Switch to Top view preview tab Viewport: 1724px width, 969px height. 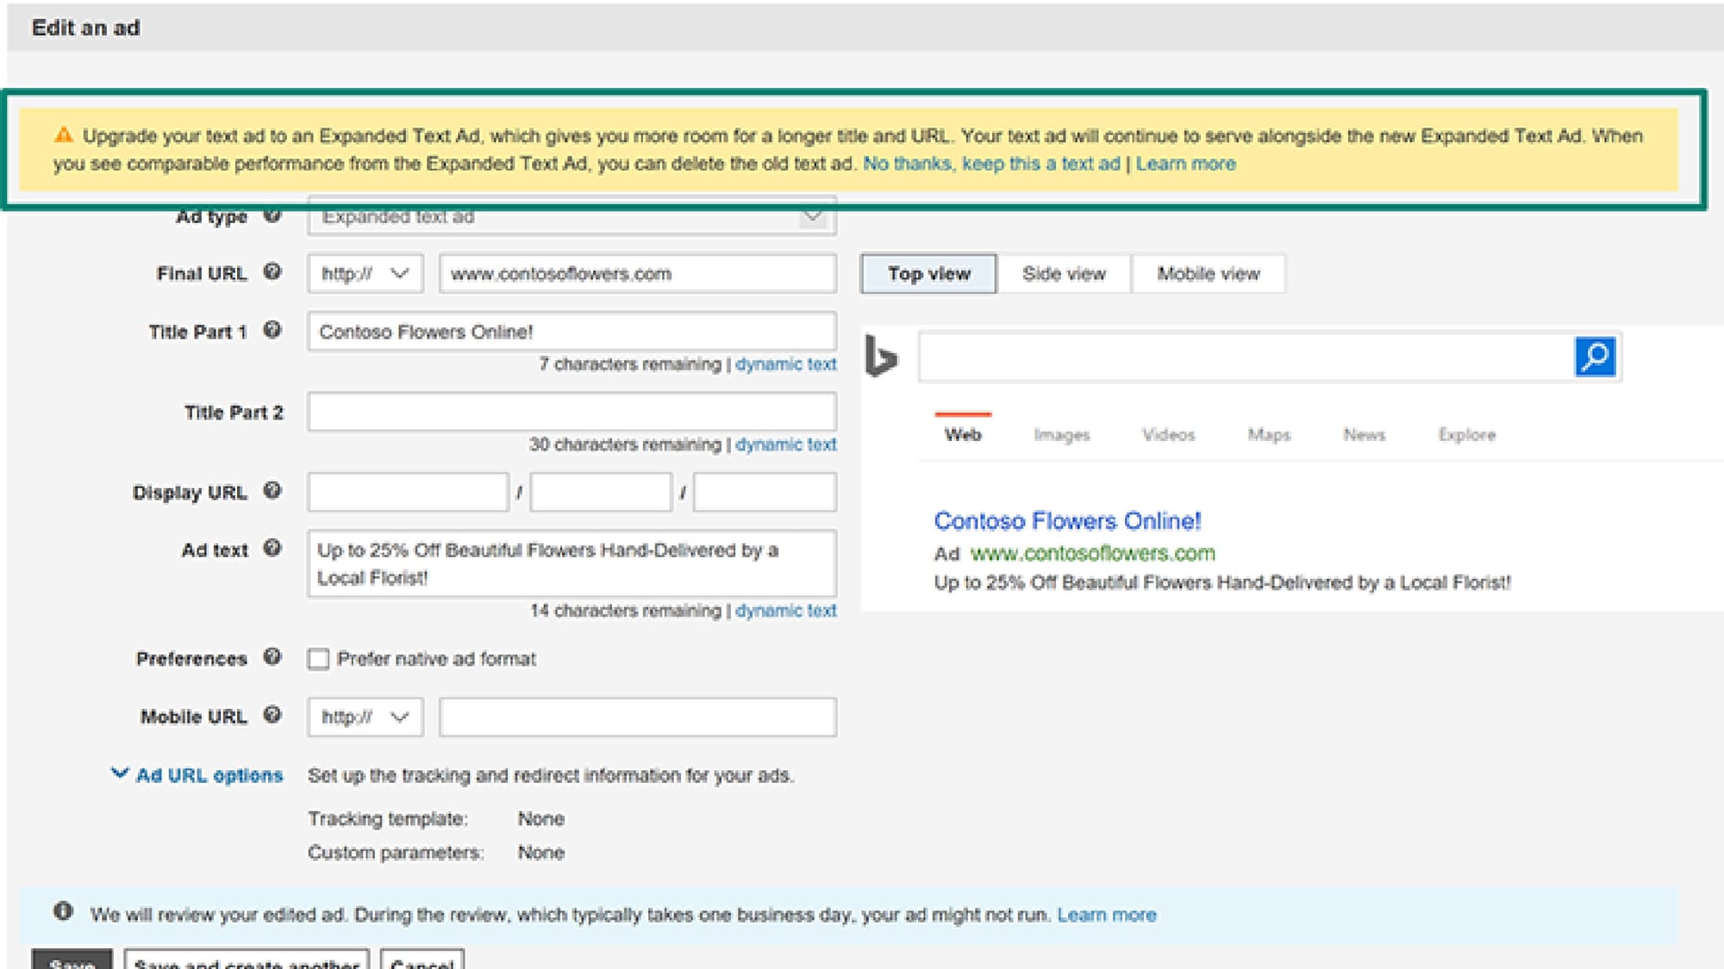pyautogui.click(x=928, y=274)
